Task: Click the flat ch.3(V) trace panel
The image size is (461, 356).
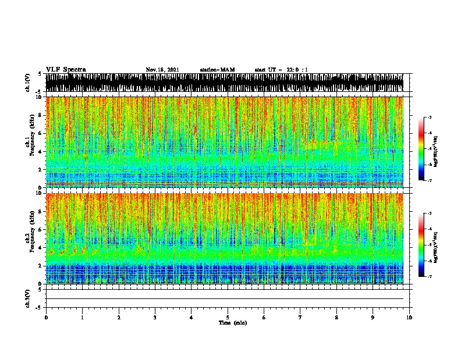Action: (x=228, y=298)
